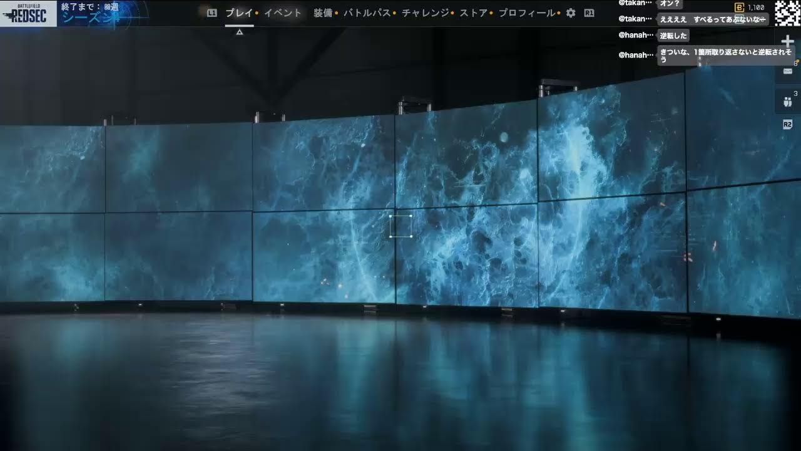Click the @takan username beside オン？
Image resolution: width=801 pixels, height=451 pixels.
(635, 3)
